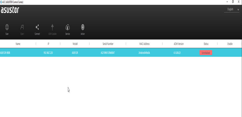This screenshot has height=117, width=242.
Task: Sort by the MAC Address column header
Action: point(144,44)
